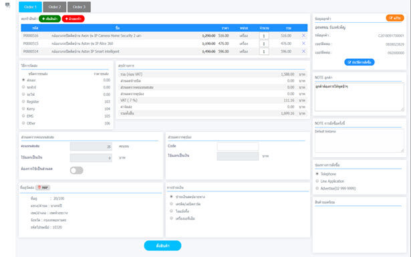
Task: Select Line Application order channel
Action: click(x=317, y=181)
